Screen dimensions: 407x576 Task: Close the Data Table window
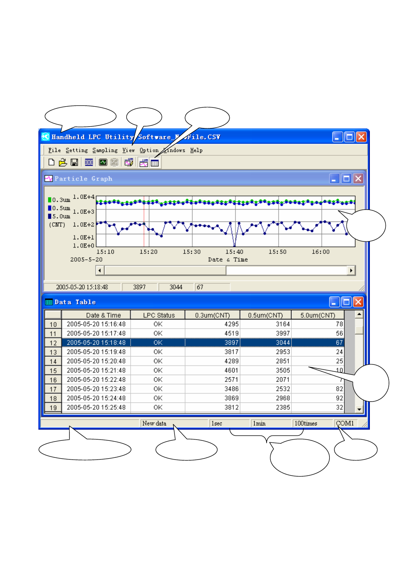pos(358,302)
